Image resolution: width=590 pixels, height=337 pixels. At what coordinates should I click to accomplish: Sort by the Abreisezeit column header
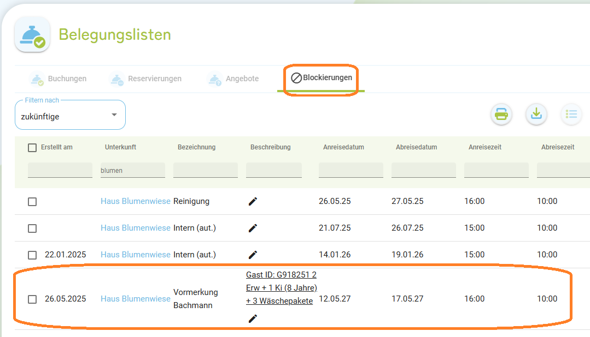pos(558,147)
